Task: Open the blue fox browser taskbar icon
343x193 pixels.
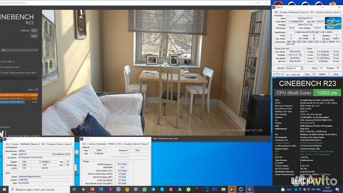Action: [x=101, y=190]
